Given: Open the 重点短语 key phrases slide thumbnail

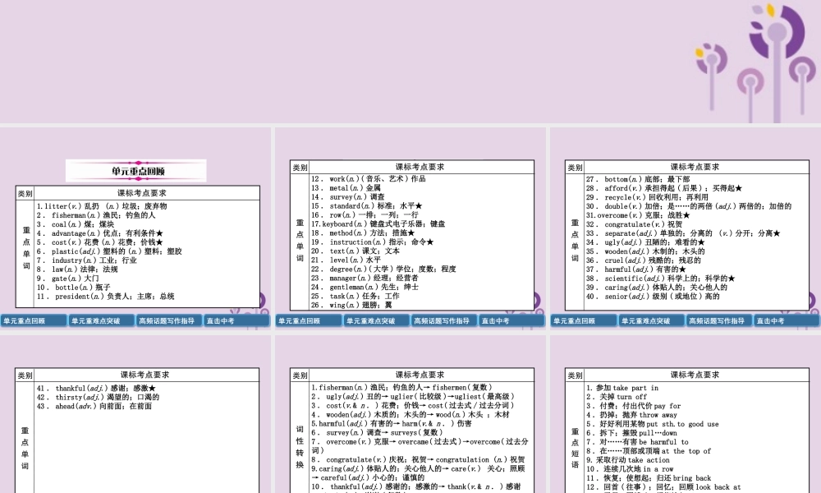Looking at the screenshot, I should coord(686,414).
